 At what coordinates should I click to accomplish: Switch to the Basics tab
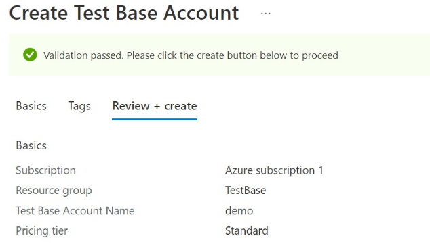coord(31,106)
